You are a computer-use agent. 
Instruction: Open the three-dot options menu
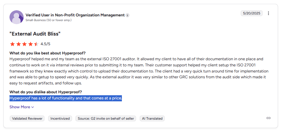pos(268,13)
